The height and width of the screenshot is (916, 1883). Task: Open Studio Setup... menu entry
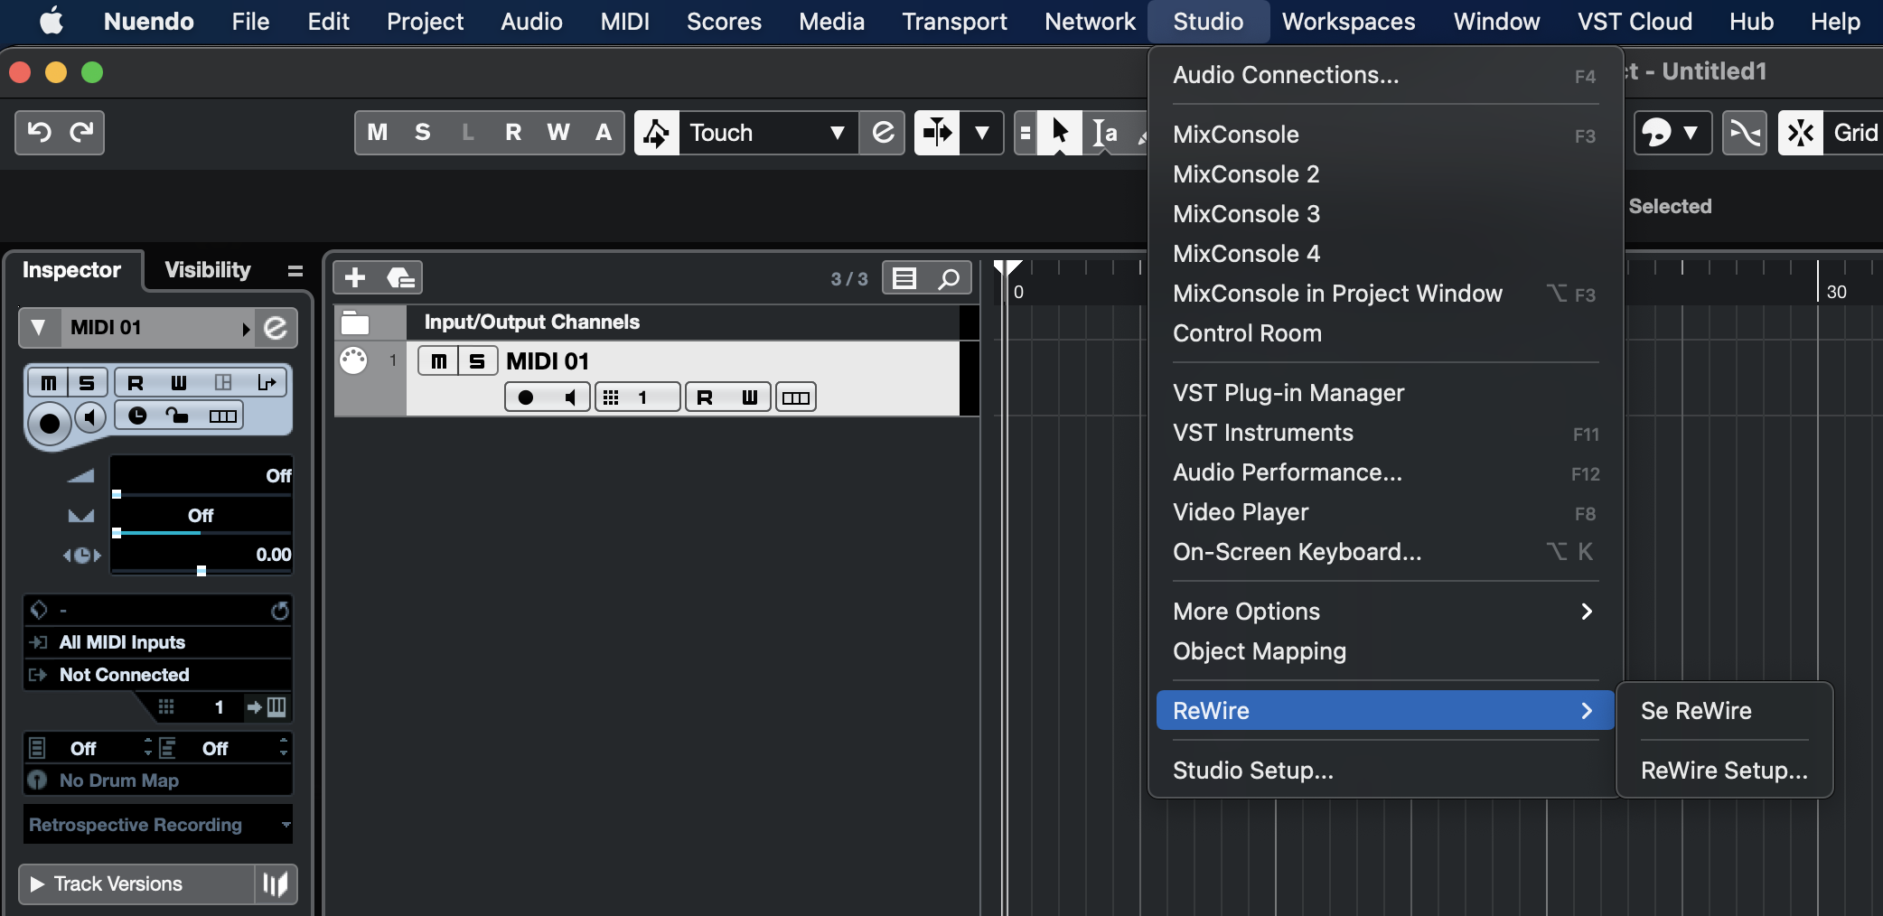[x=1252, y=771]
